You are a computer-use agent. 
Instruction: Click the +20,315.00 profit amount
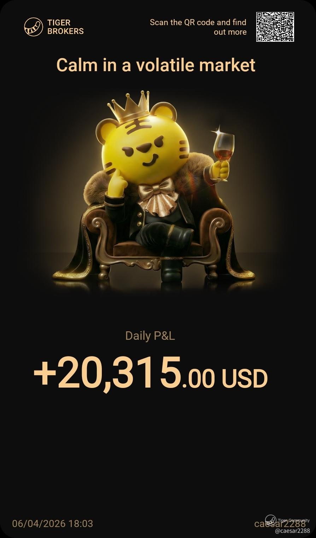pos(124,373)
